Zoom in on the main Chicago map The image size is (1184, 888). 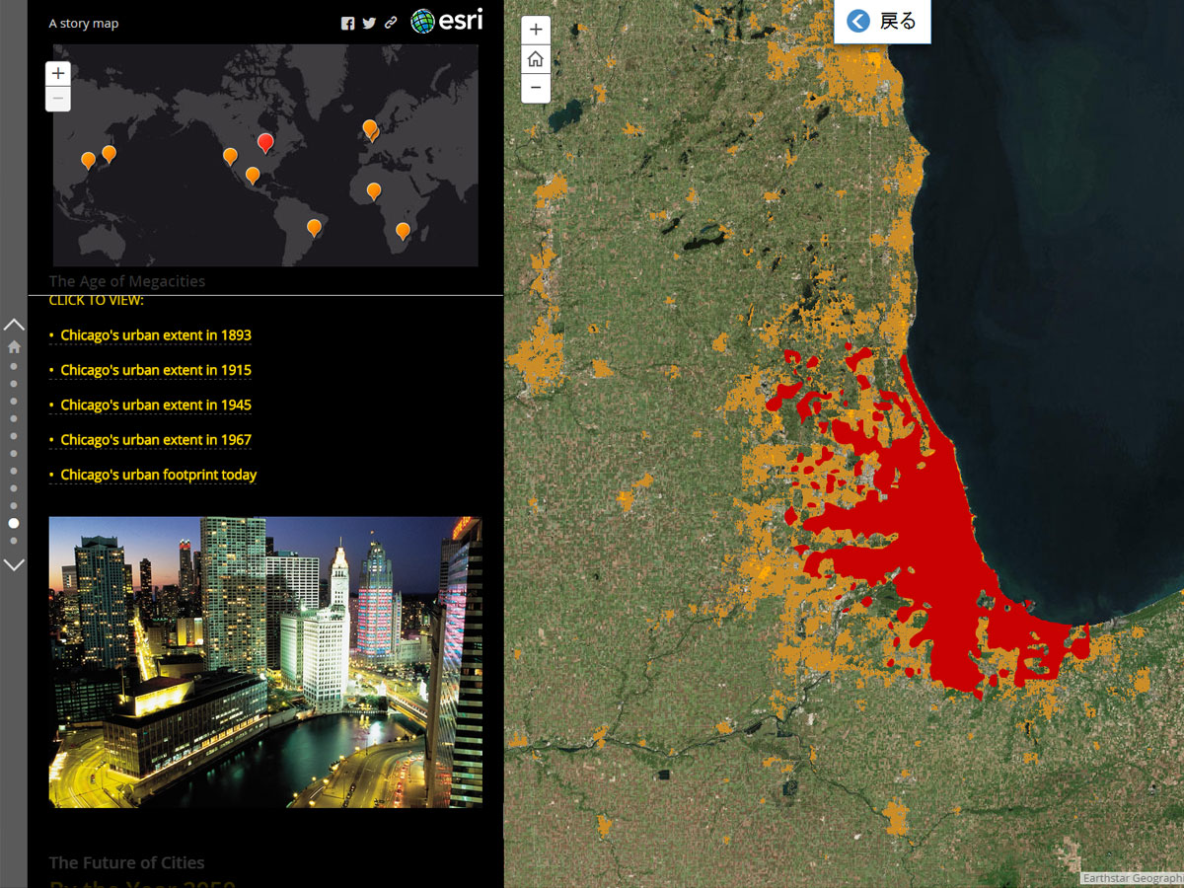[535, 31]
